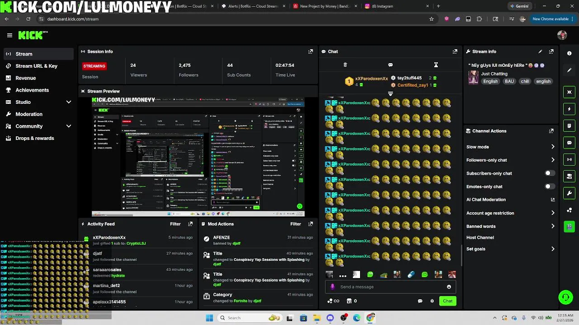Pop out the Mod Actions panel
Screen dimensions: 579x325
pos(310,224)
